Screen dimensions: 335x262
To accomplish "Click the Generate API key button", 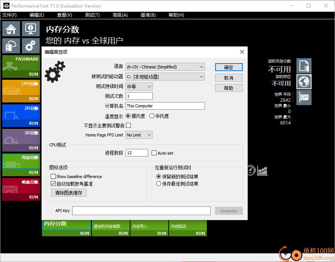I will pos(229,211).
